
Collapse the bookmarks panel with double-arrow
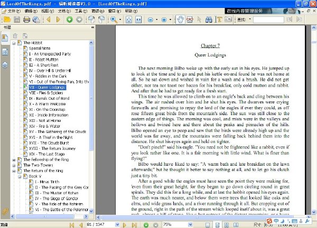click(92, 27)
